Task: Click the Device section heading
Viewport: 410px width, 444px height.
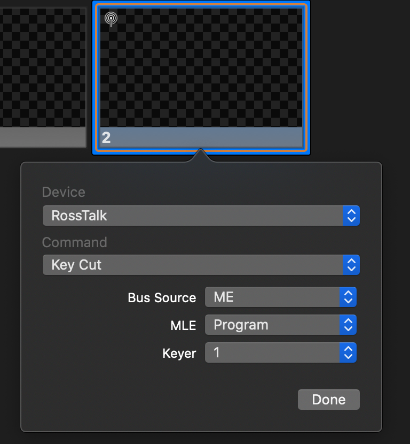Action: 64,192
